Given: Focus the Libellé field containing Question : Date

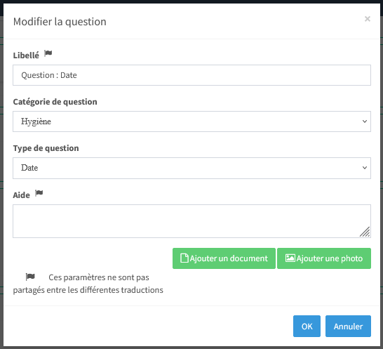Looking at the screenshot, I should pos(191,75).
